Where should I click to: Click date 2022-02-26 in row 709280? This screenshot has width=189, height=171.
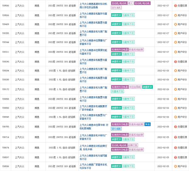coord(163,80)
